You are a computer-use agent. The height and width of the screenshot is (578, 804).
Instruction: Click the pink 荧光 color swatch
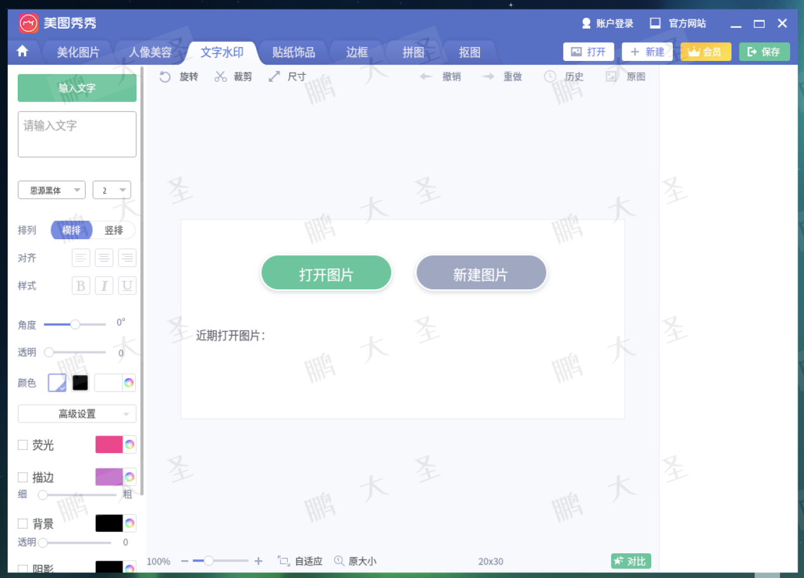pyautogui.click(x=109, y=444)
